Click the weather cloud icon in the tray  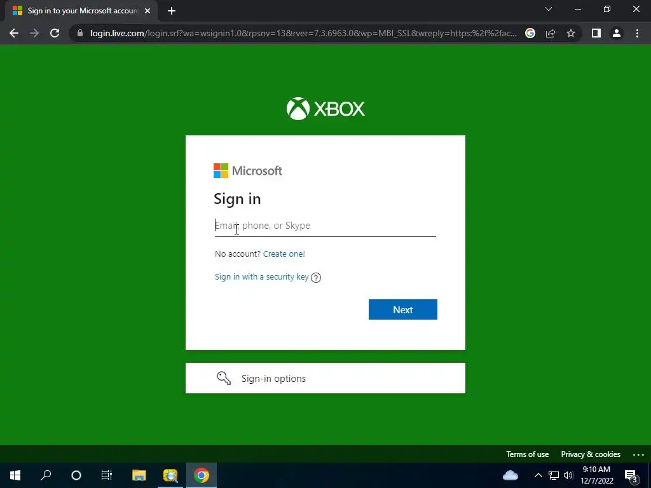[511, 475]
